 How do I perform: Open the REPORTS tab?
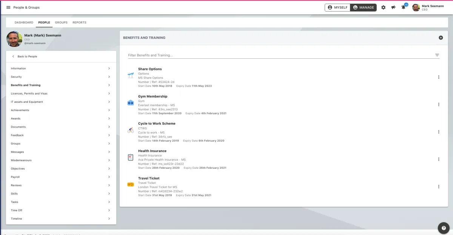(79, 23)
